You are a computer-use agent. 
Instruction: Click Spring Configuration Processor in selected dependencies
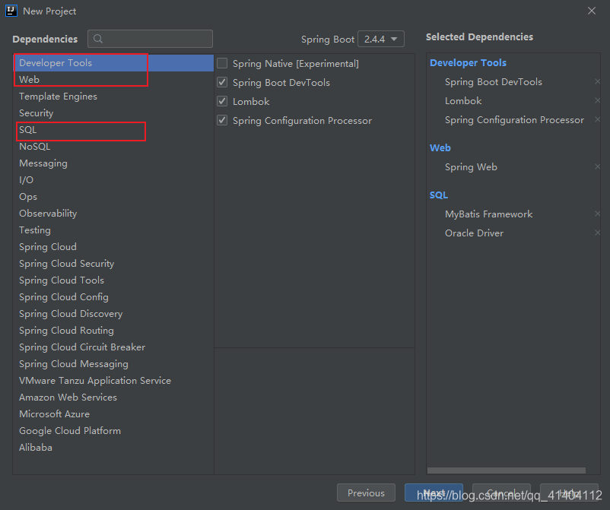pos(514,120)
